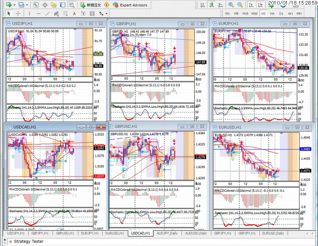Toggle the auto scroll chart button
The image size is (318, 246).
tap(251, 5)
